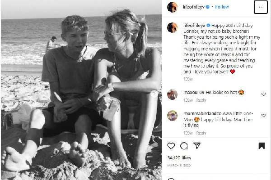Like the maxou_99 comment
The height and width of the screenshot is (180, 271).
pos(263,94)
